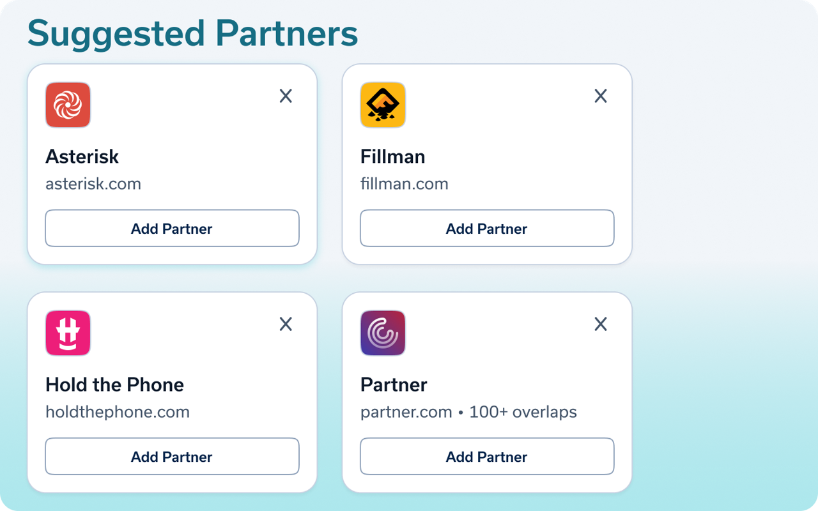The image size is (818, 511).
Task: Click the Suggested Partners heading
Action: coord(192,34)
